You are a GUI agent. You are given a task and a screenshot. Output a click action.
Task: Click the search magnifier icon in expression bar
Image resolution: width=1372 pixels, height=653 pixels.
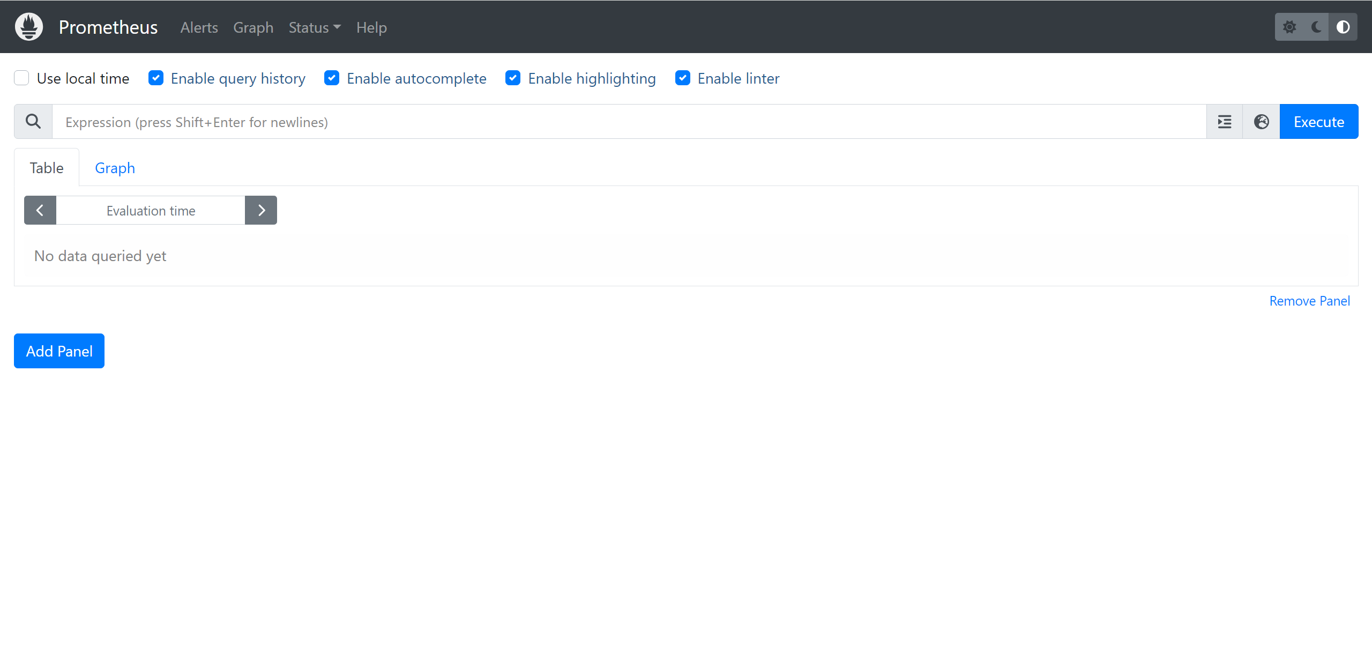[33, 121]
